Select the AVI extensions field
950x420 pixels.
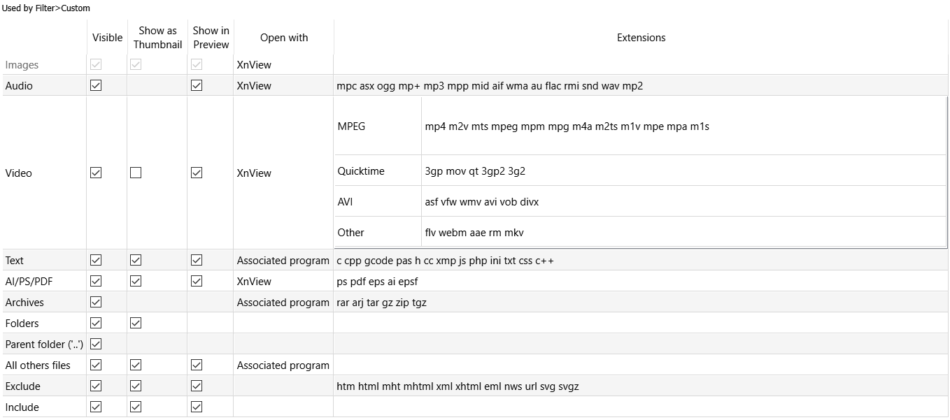tap(683, 201)
